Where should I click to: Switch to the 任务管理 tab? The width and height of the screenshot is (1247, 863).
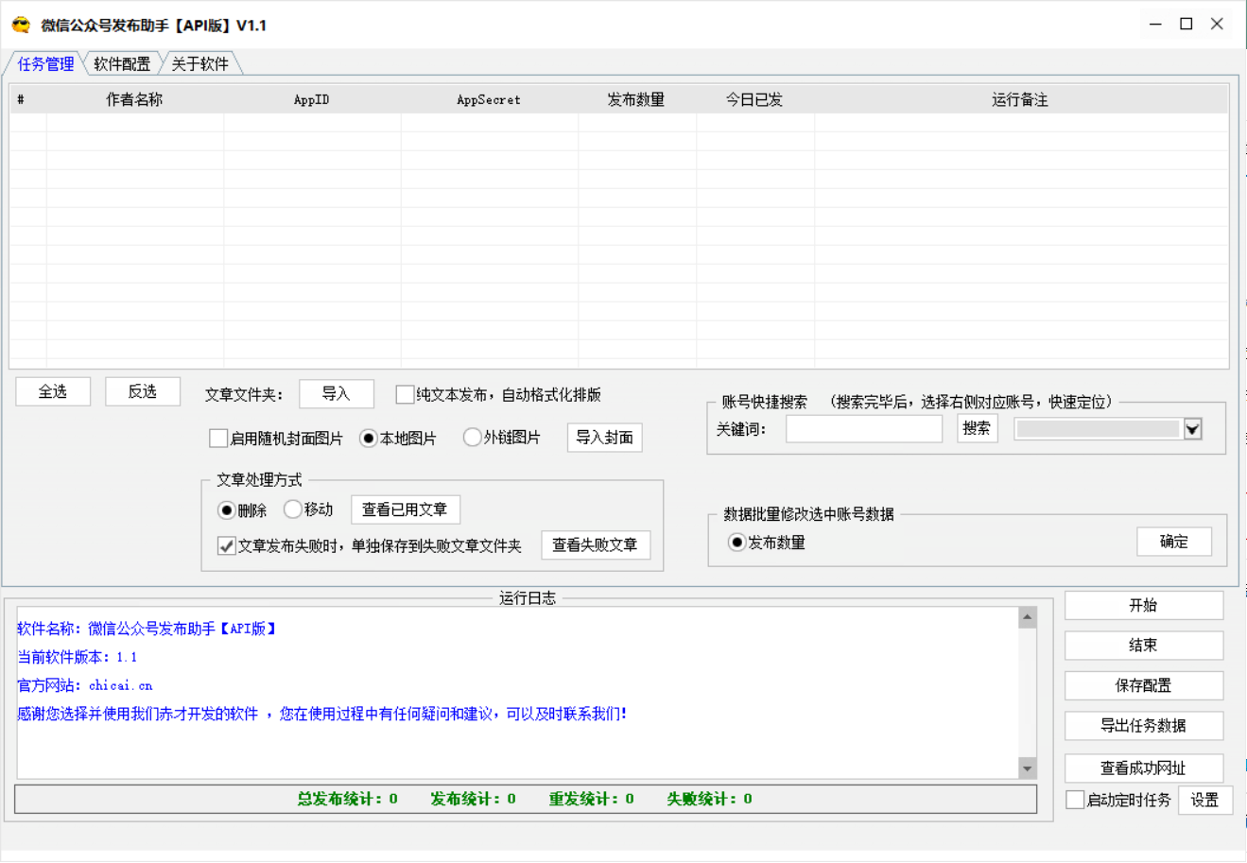[45, 63]
